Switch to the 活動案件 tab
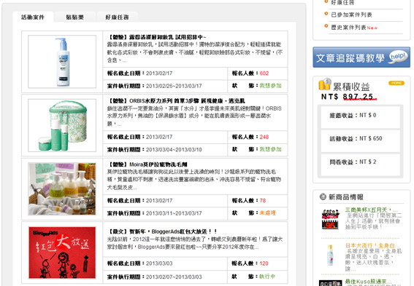The width and height of the screenshot is (414, 286). 33,17
